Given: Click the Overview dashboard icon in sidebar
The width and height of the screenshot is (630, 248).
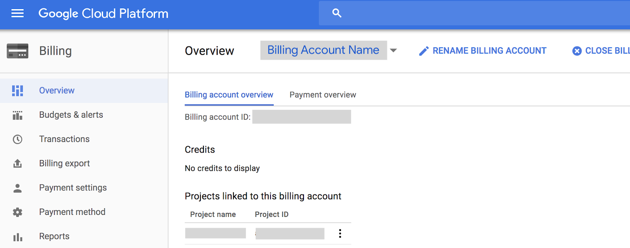Looking at the screenshot, I should [x=17, y=91].
